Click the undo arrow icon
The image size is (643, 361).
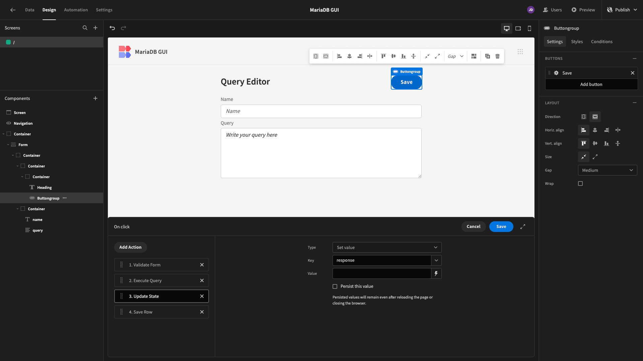[112, 28]
